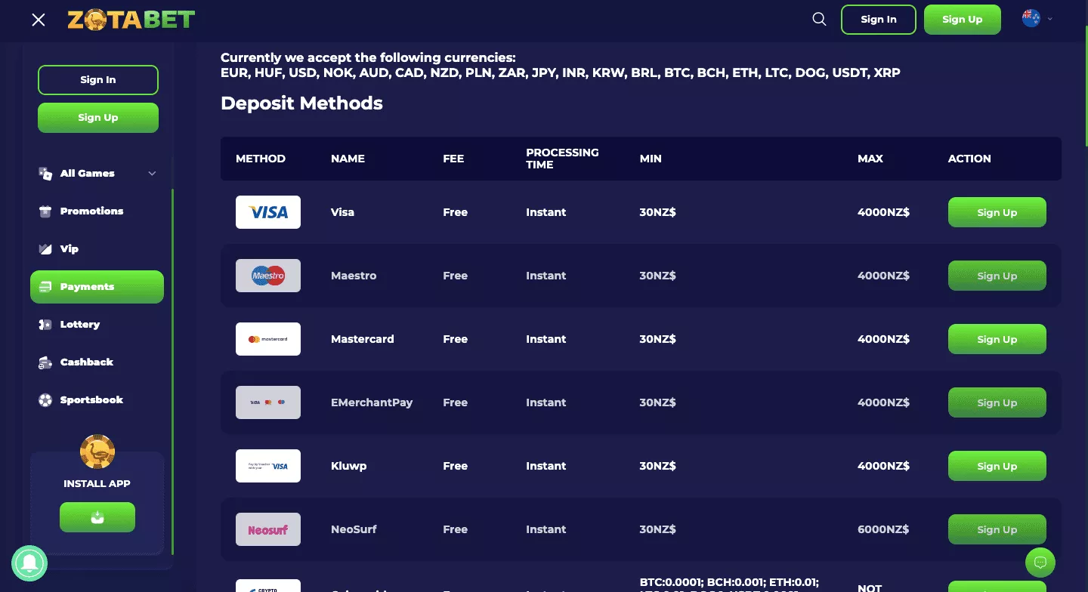Image resolution: width=1088 pixels, height=592 pixels.
Task: Click the Visa payment logo
Action: [x=268, y=212]
